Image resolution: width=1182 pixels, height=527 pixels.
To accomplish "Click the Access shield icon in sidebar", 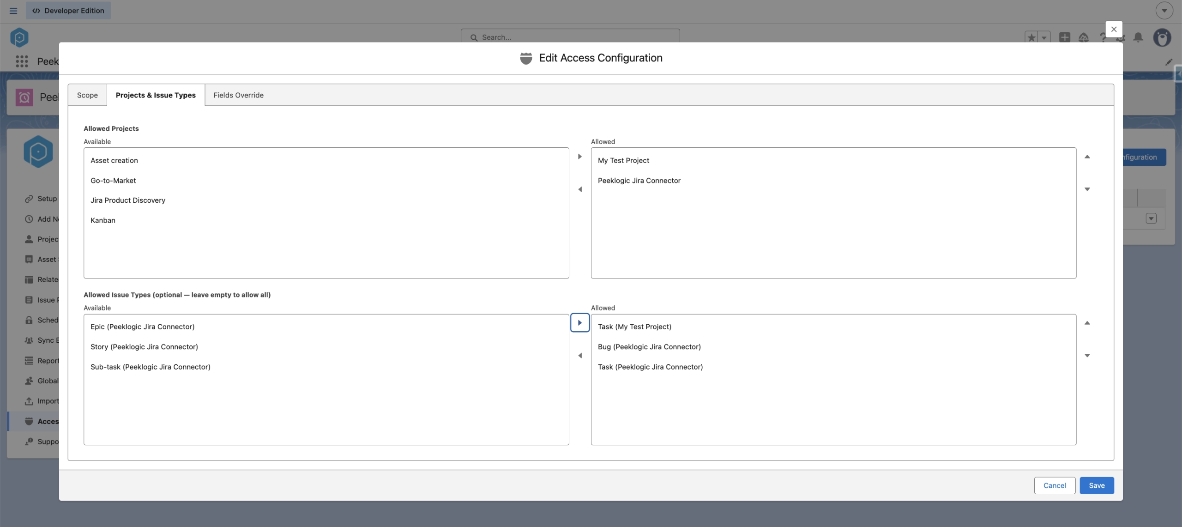I will 29,421.
